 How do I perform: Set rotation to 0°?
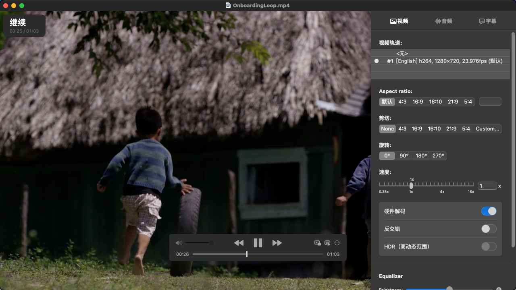[387, 155]
